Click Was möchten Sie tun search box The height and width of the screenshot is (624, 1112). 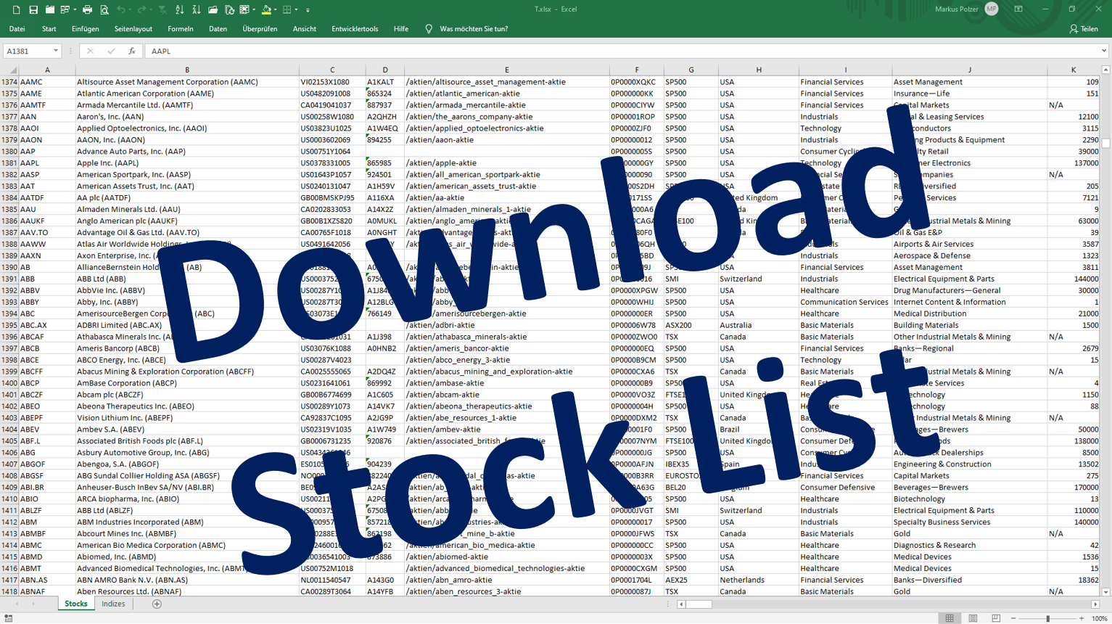(x=474, y=29)
